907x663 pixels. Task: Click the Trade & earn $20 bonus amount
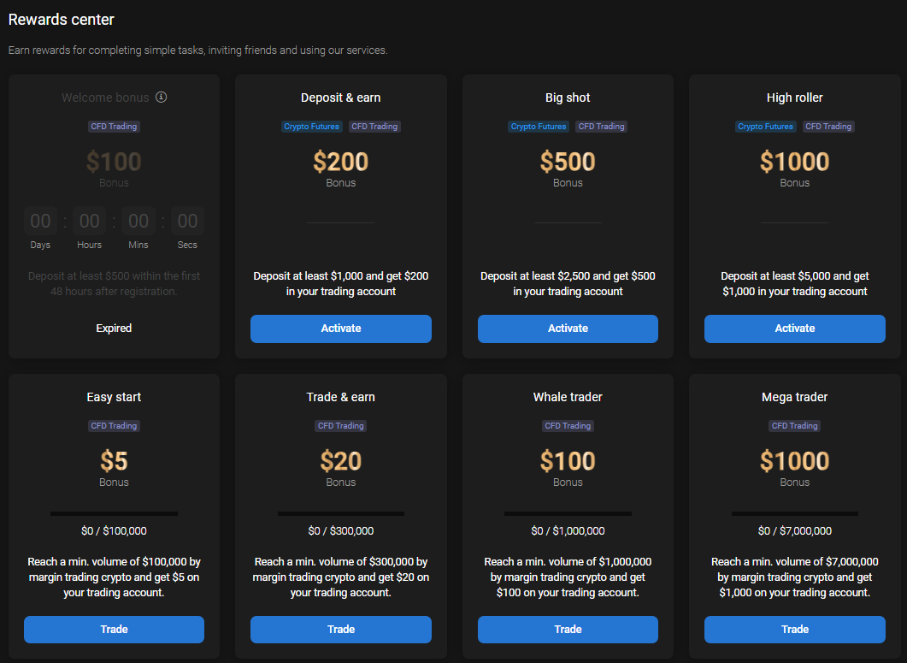(x=340, y=461)
